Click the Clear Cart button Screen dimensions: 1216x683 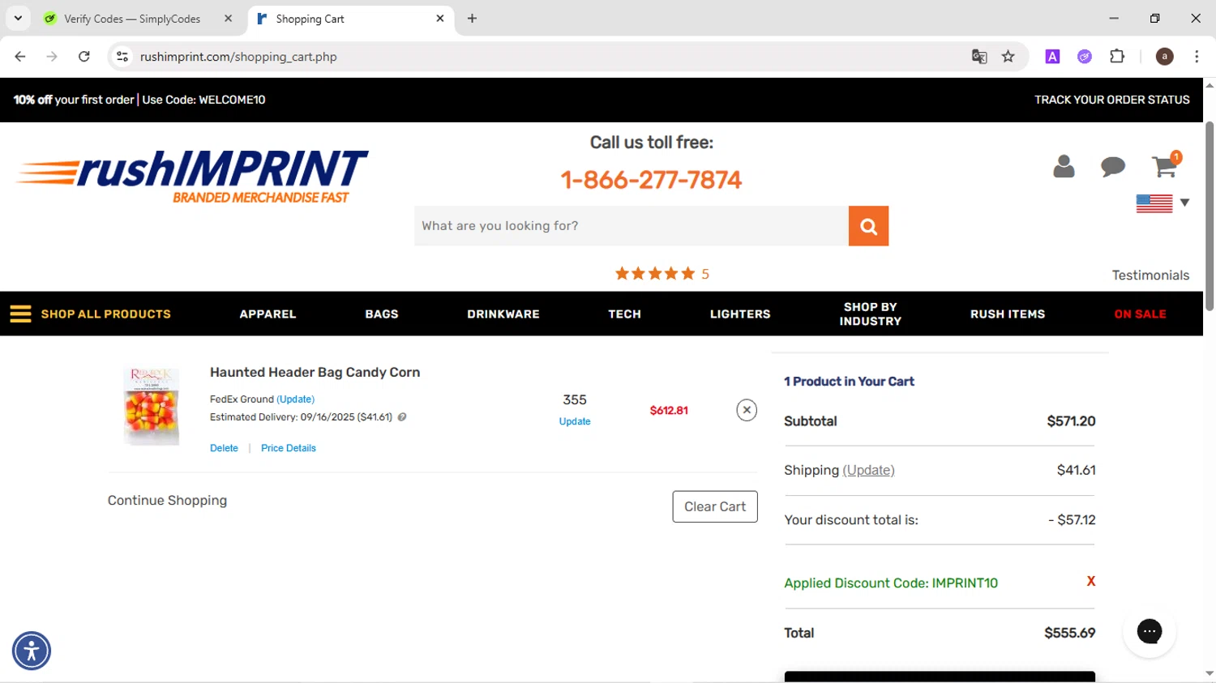[x=715, y=506]
